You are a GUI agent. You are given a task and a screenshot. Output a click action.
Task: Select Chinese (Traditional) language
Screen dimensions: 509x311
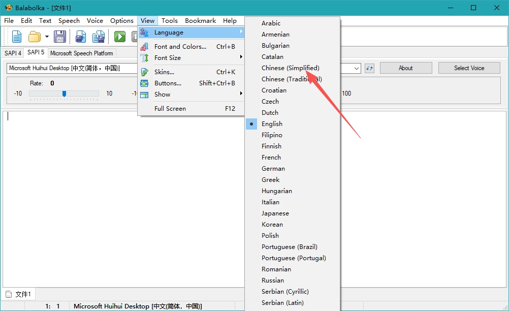[x=293, y=79]
